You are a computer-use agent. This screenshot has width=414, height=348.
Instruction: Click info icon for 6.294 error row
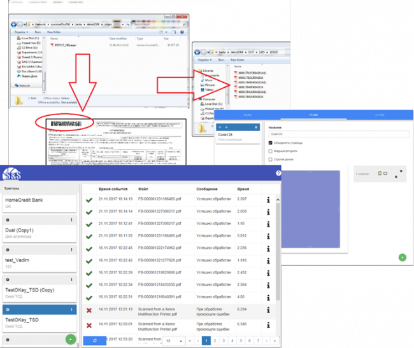coord(269,309)
